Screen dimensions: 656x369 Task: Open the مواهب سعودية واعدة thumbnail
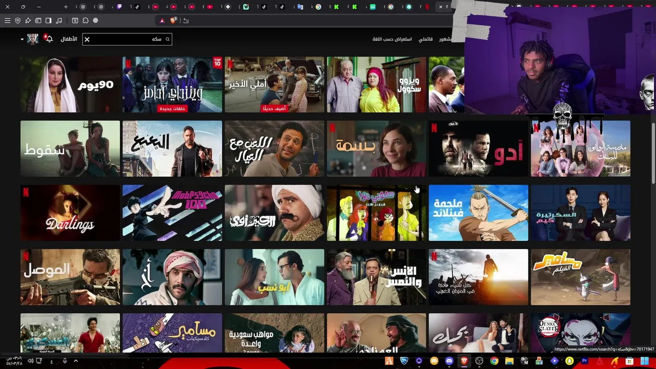coord(274,333)
